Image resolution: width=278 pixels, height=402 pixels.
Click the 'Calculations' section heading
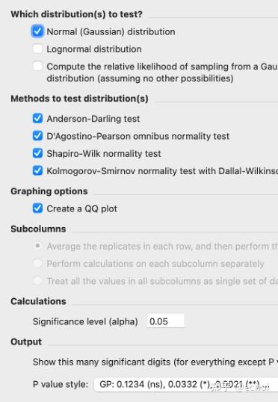click(38, 301)
